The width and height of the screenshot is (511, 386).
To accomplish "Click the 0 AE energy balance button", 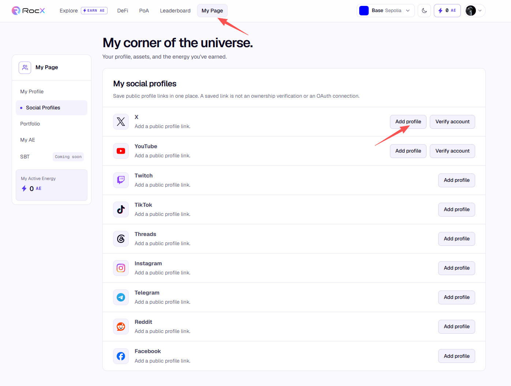I will (x=447, y=11).
